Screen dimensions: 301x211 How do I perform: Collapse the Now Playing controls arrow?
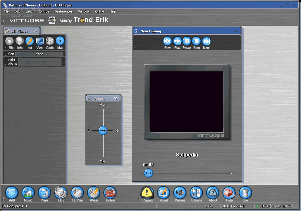pos(135,48)
